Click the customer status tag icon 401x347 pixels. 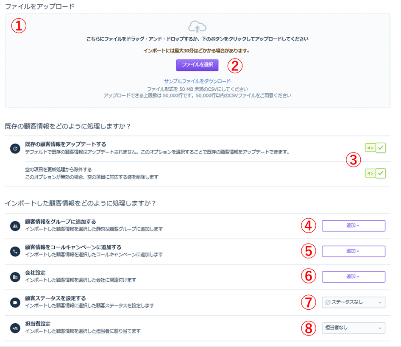coord(15,303)
